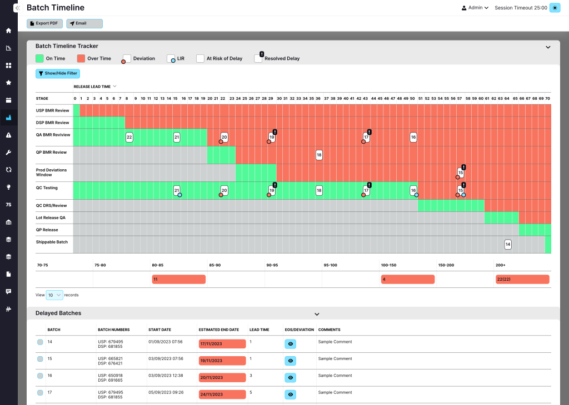569x405 pixels.
Task: Click estimated end date 24/11/2023
Action: point(222,394)
